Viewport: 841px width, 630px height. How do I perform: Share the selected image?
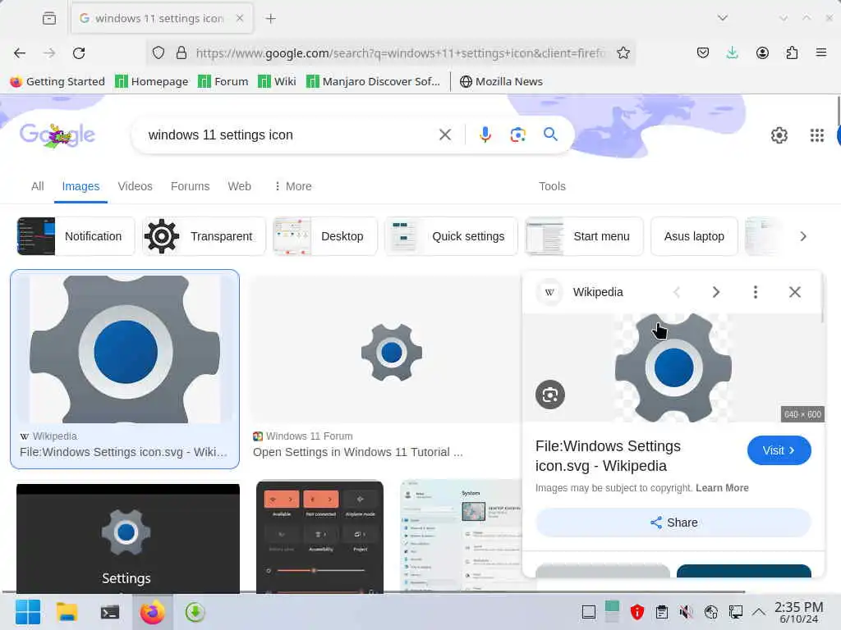673,523
